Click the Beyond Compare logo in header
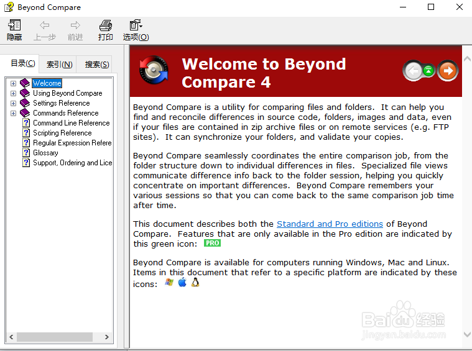The width and height of the screenshot is (472, 351). (x=154, y=70)
